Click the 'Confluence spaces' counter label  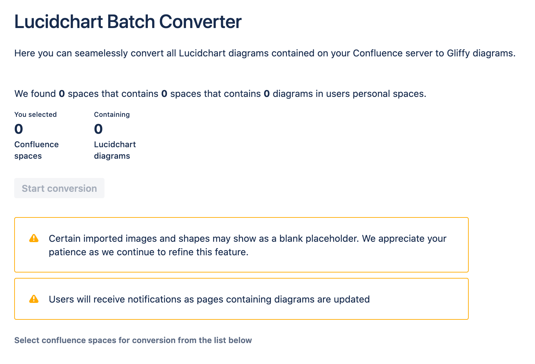coord(36,150)
